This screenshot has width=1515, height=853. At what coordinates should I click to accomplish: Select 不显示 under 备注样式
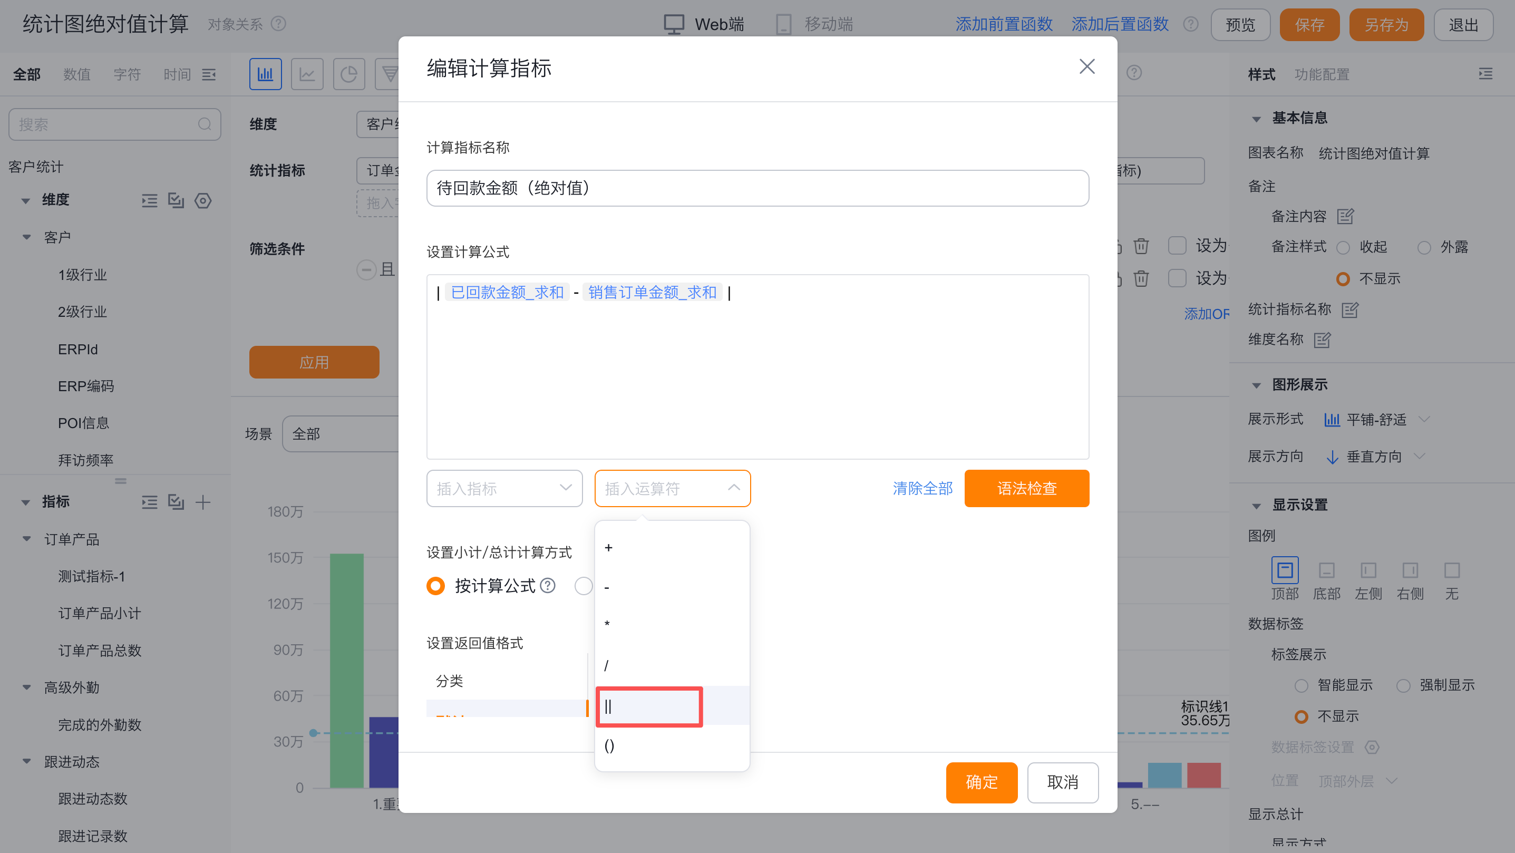tap(1343, 279)
